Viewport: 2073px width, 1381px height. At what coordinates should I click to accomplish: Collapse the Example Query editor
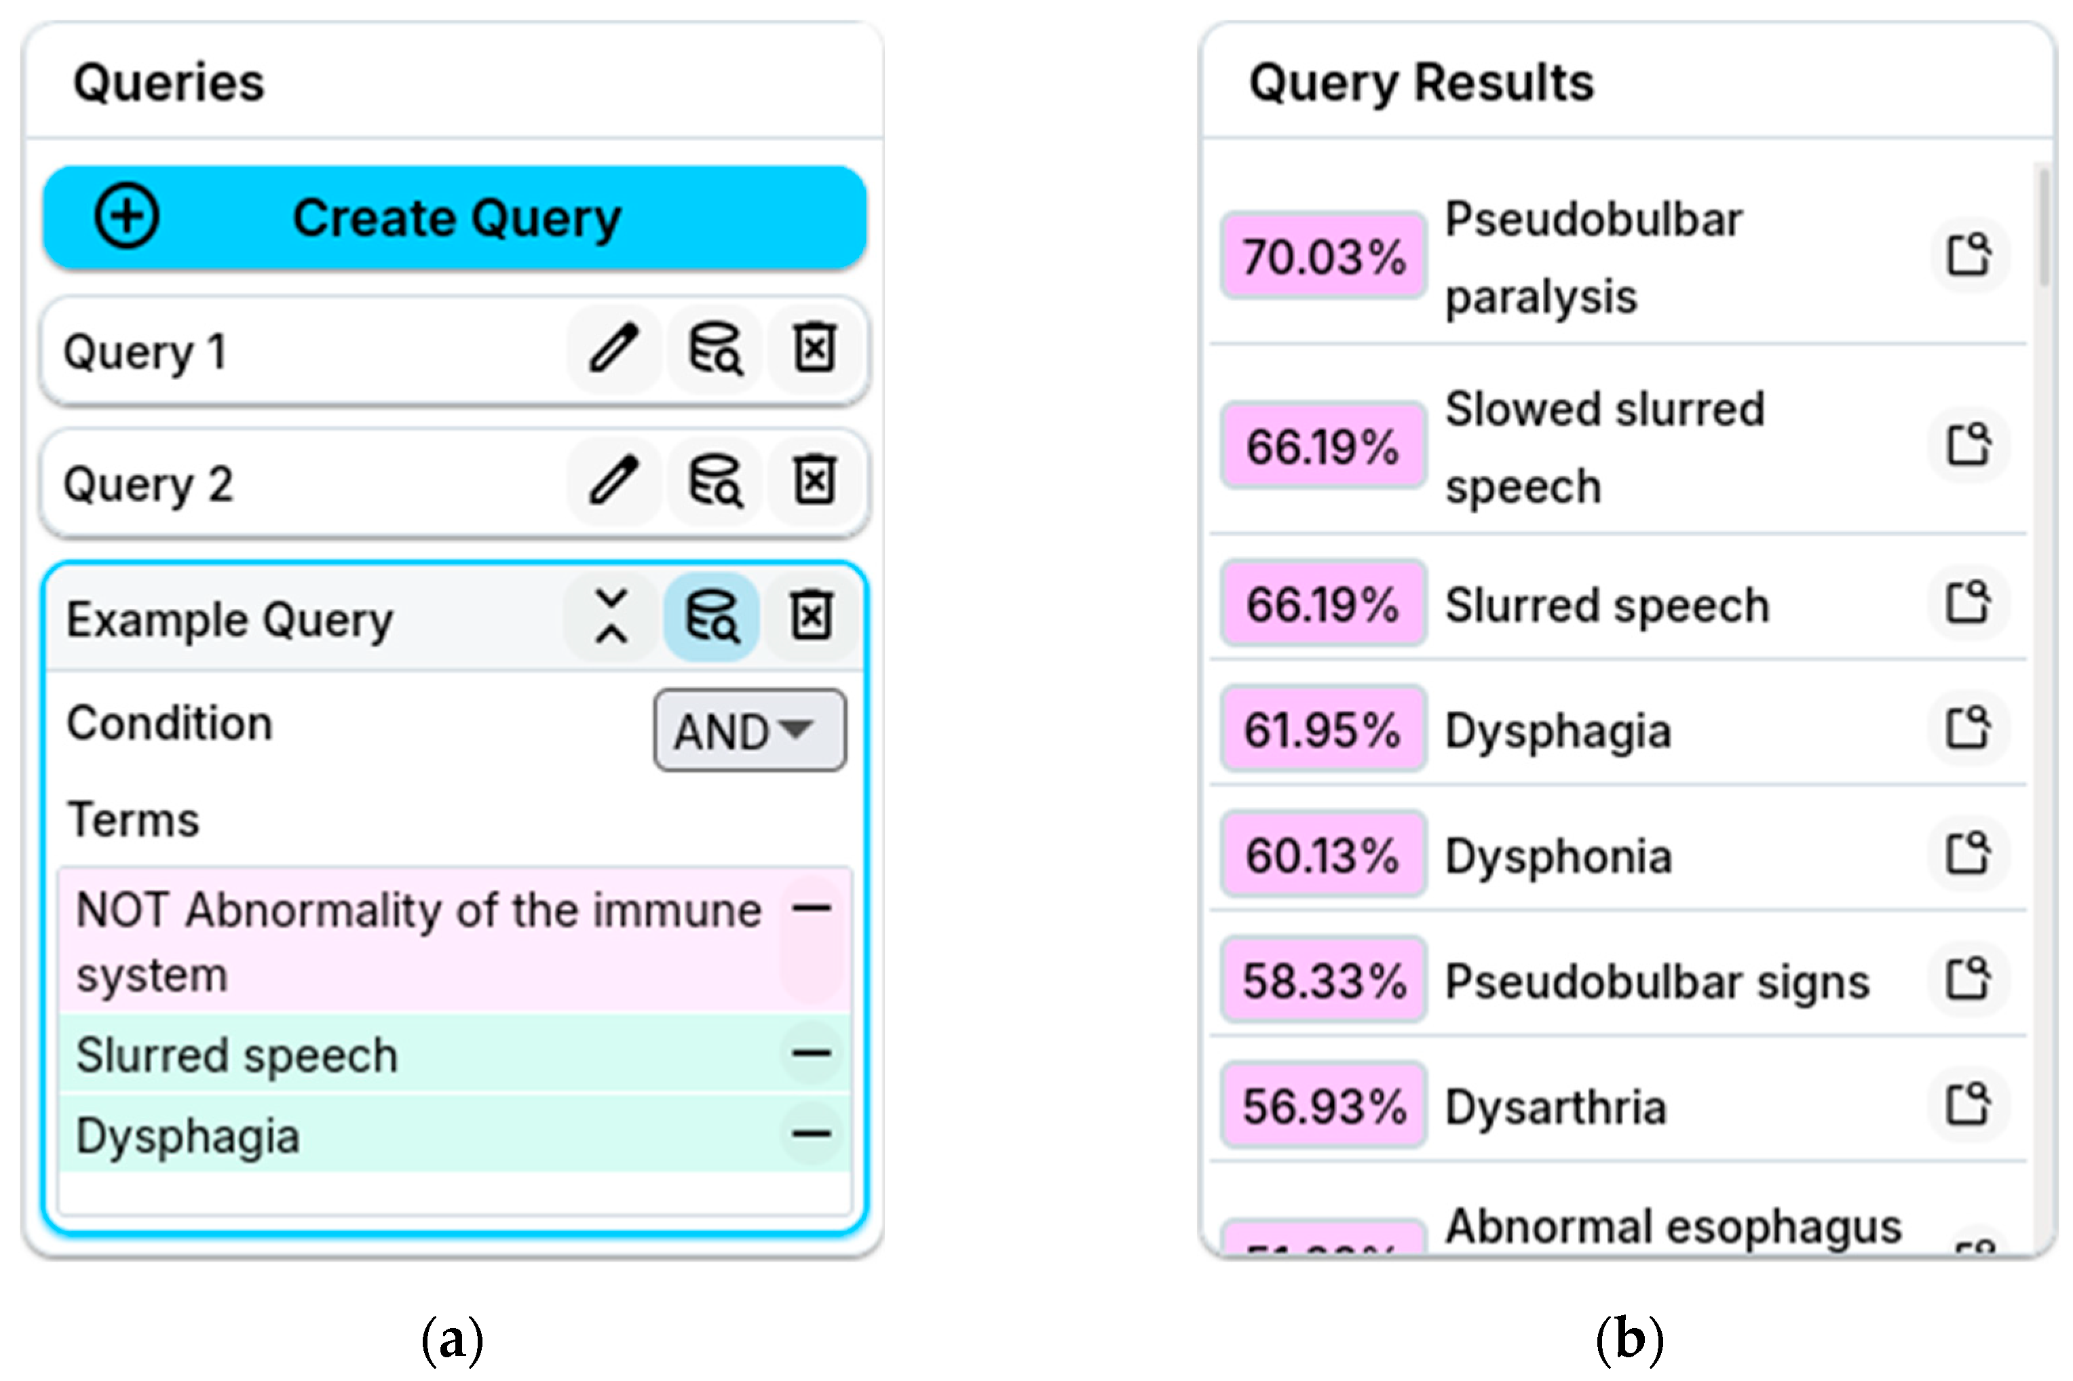coord(611,616)
